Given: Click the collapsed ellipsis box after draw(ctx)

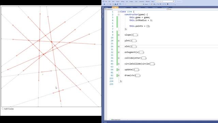Looking at the screenshot, I should click(138, 76).
